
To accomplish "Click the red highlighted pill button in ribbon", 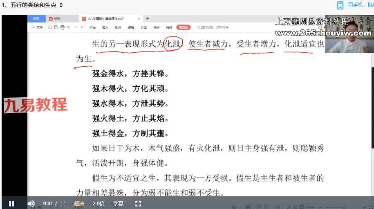I will [x=184, y=27].
